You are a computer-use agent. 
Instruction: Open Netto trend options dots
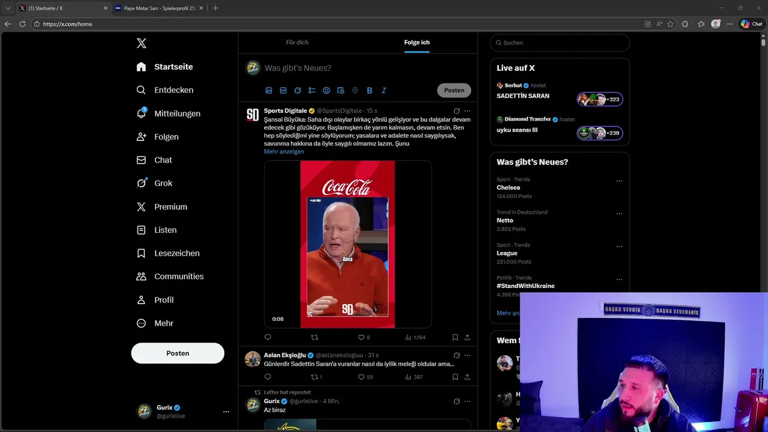tap(619, 214)
